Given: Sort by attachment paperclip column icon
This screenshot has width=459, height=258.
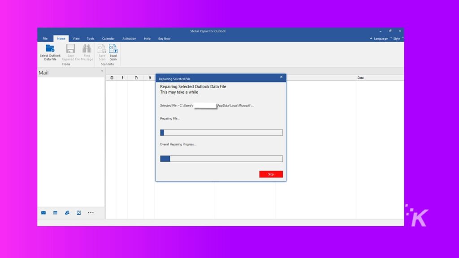Looking at the screenshot, I should pyautogui.click(x=150, y=78).
